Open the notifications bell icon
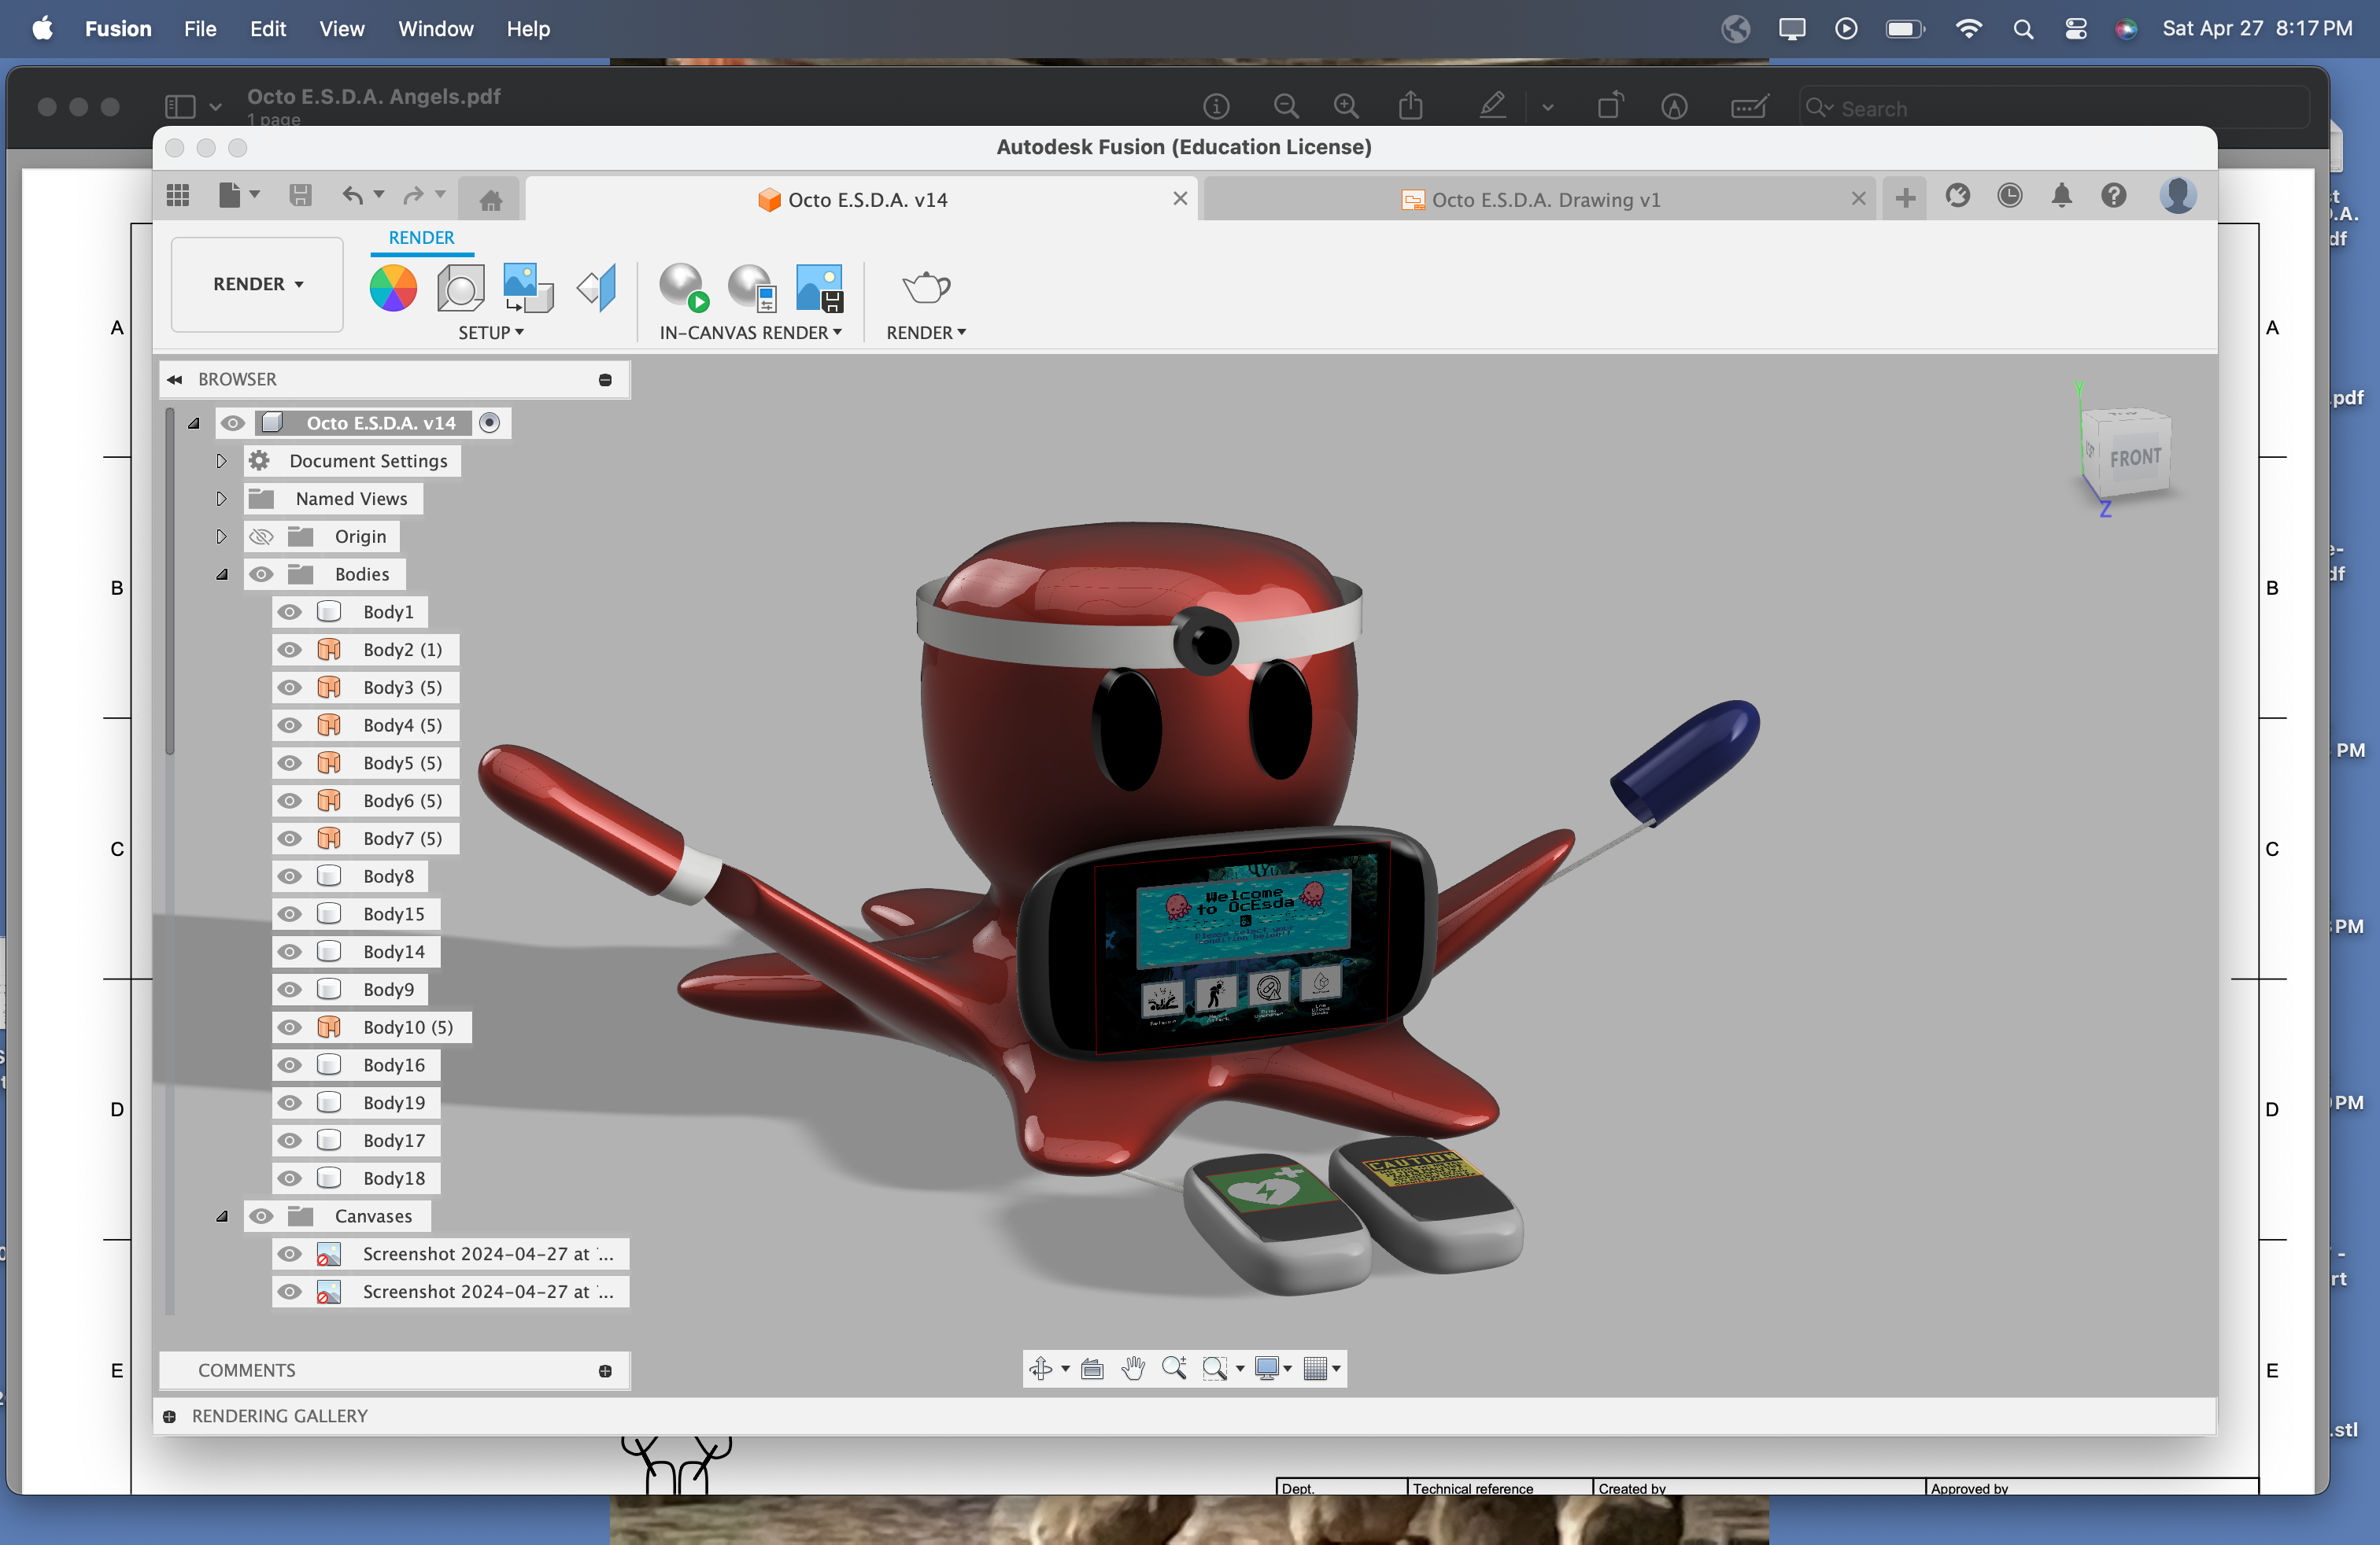The width and height of the screenshot is (2380, 1545). 2061,196
